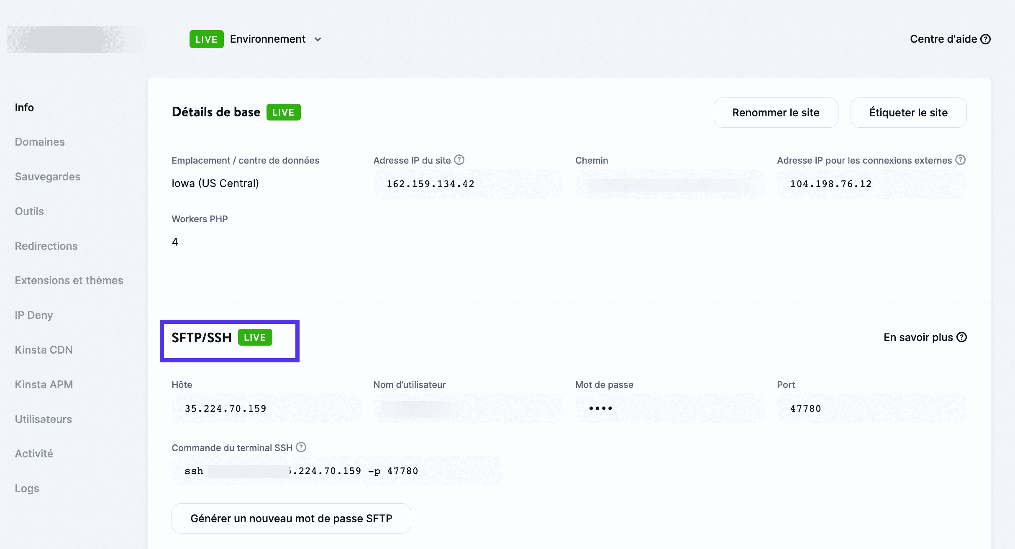Image resolution: width=1015 pixels, height=549 pixels.
Task: Open help for Adresse IP du site
Action: point(459,159)
